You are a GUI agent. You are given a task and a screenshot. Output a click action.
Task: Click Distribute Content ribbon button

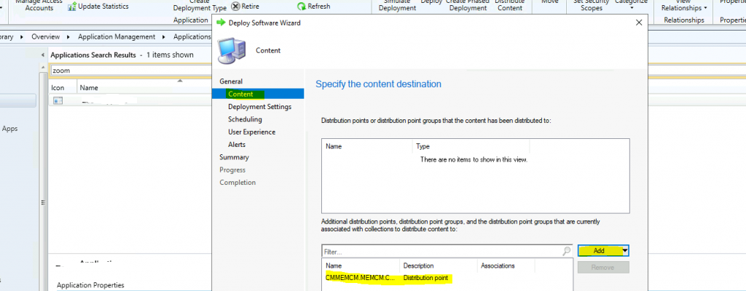click(x=510, y=5)
